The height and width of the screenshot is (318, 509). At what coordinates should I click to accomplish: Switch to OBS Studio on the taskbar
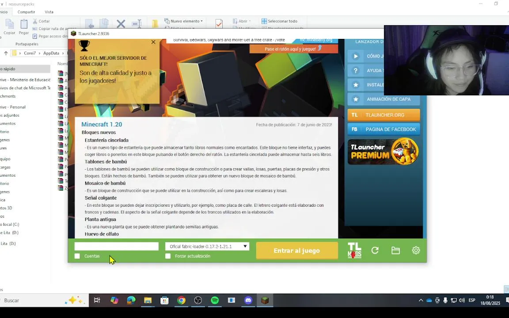tap(198, 300)
